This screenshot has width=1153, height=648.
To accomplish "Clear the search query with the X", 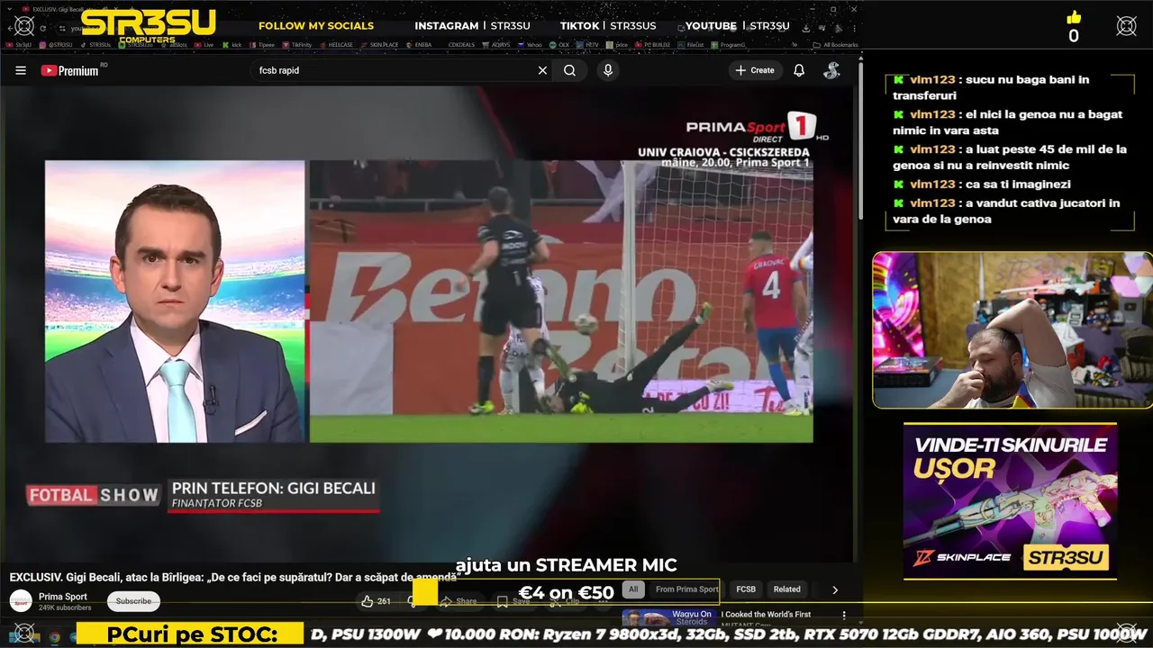I will [x=542, y=70].
